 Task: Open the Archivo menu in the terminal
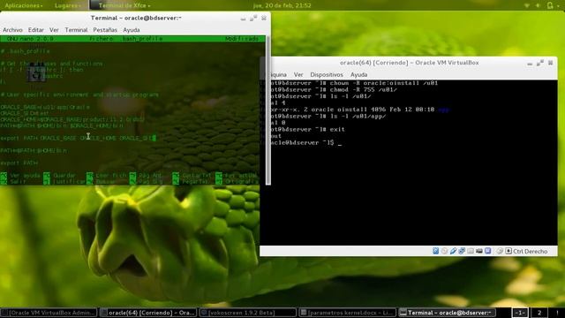[x=12, y=30]
